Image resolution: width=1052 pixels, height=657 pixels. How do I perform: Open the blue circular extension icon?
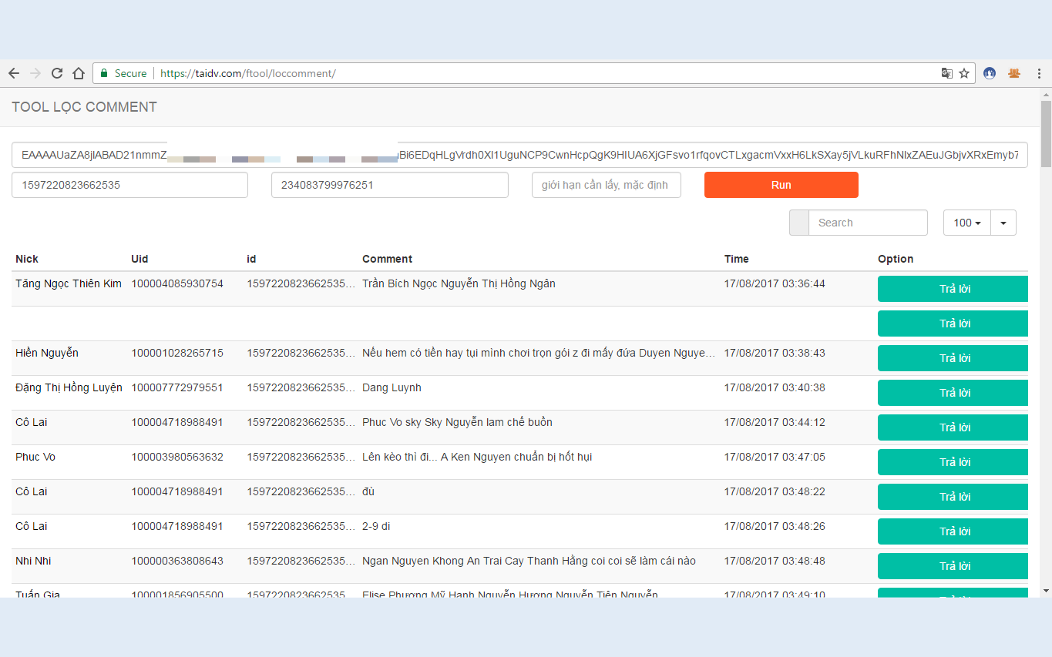[x=990, y=73]
